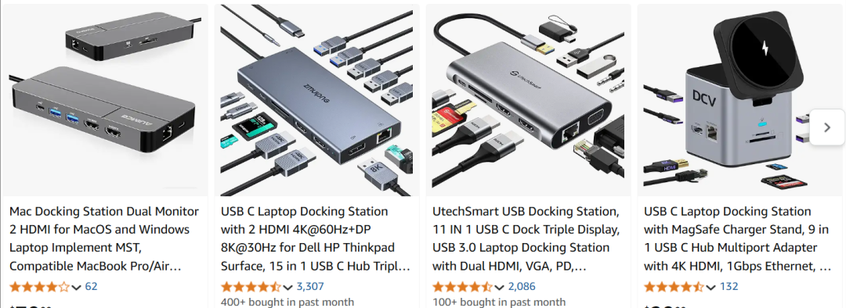Click the star rating of Mac Docking Station

pyautogui.click(x=40, y=286)
